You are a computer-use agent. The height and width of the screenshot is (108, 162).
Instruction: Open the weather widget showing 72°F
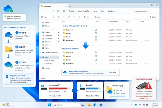point(8,105)
